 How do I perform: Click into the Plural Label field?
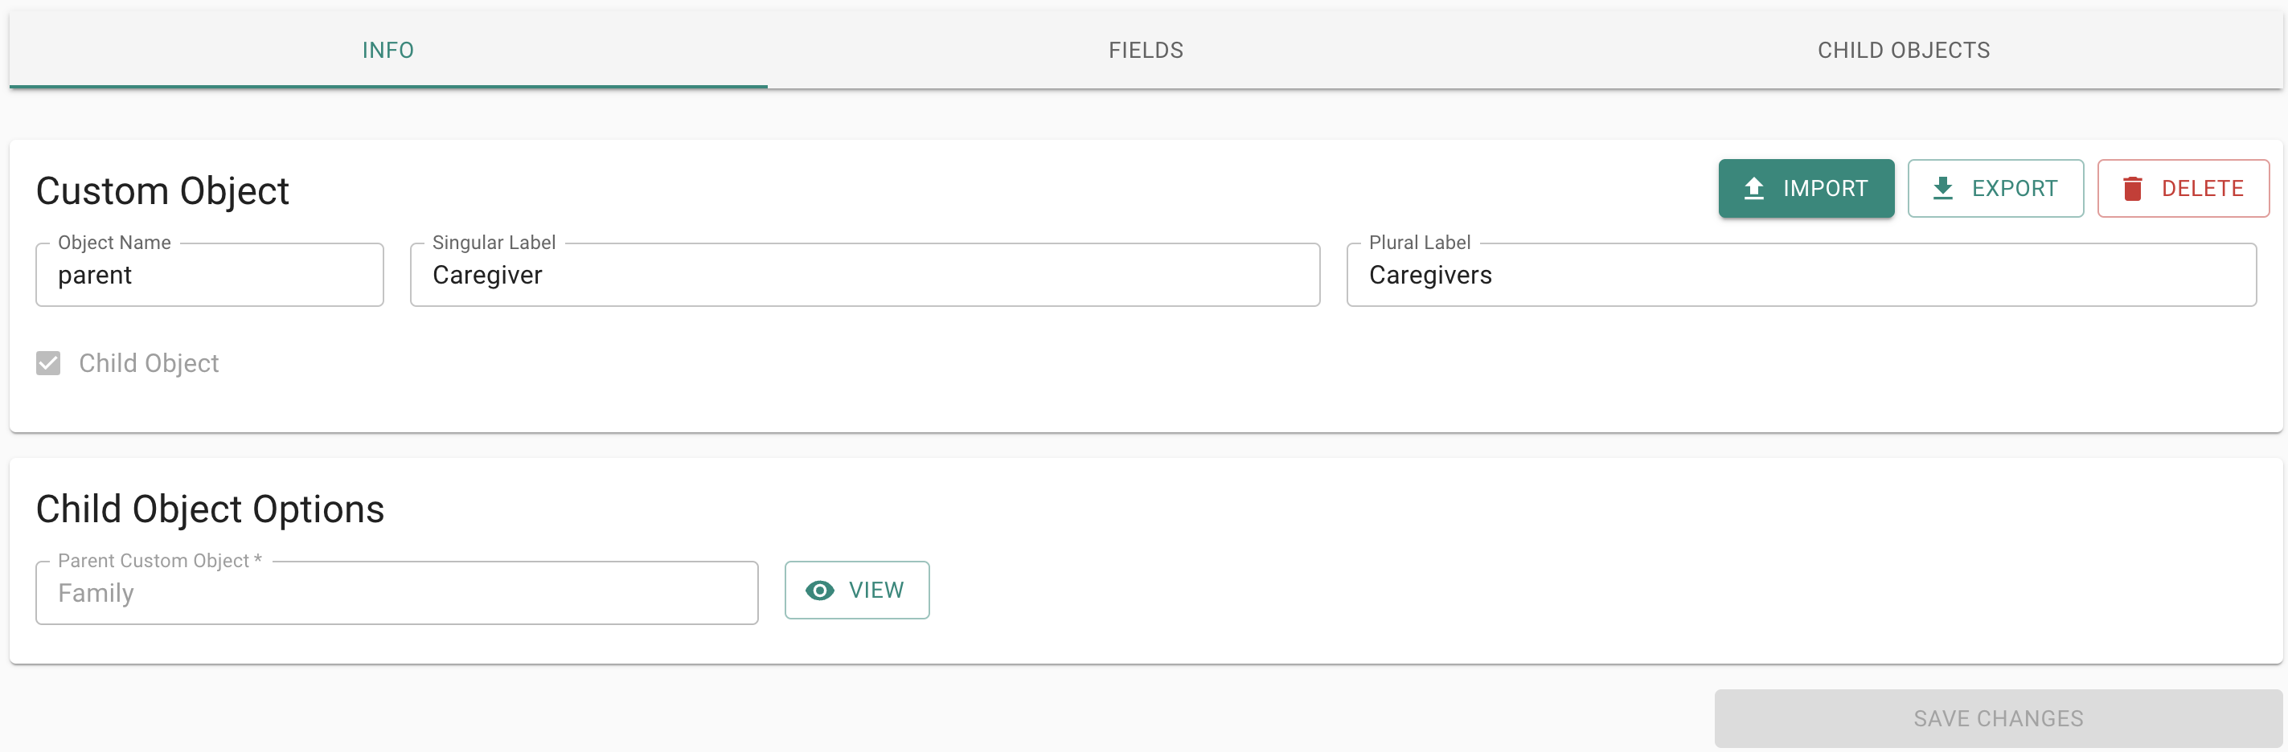pos(1802,276)
